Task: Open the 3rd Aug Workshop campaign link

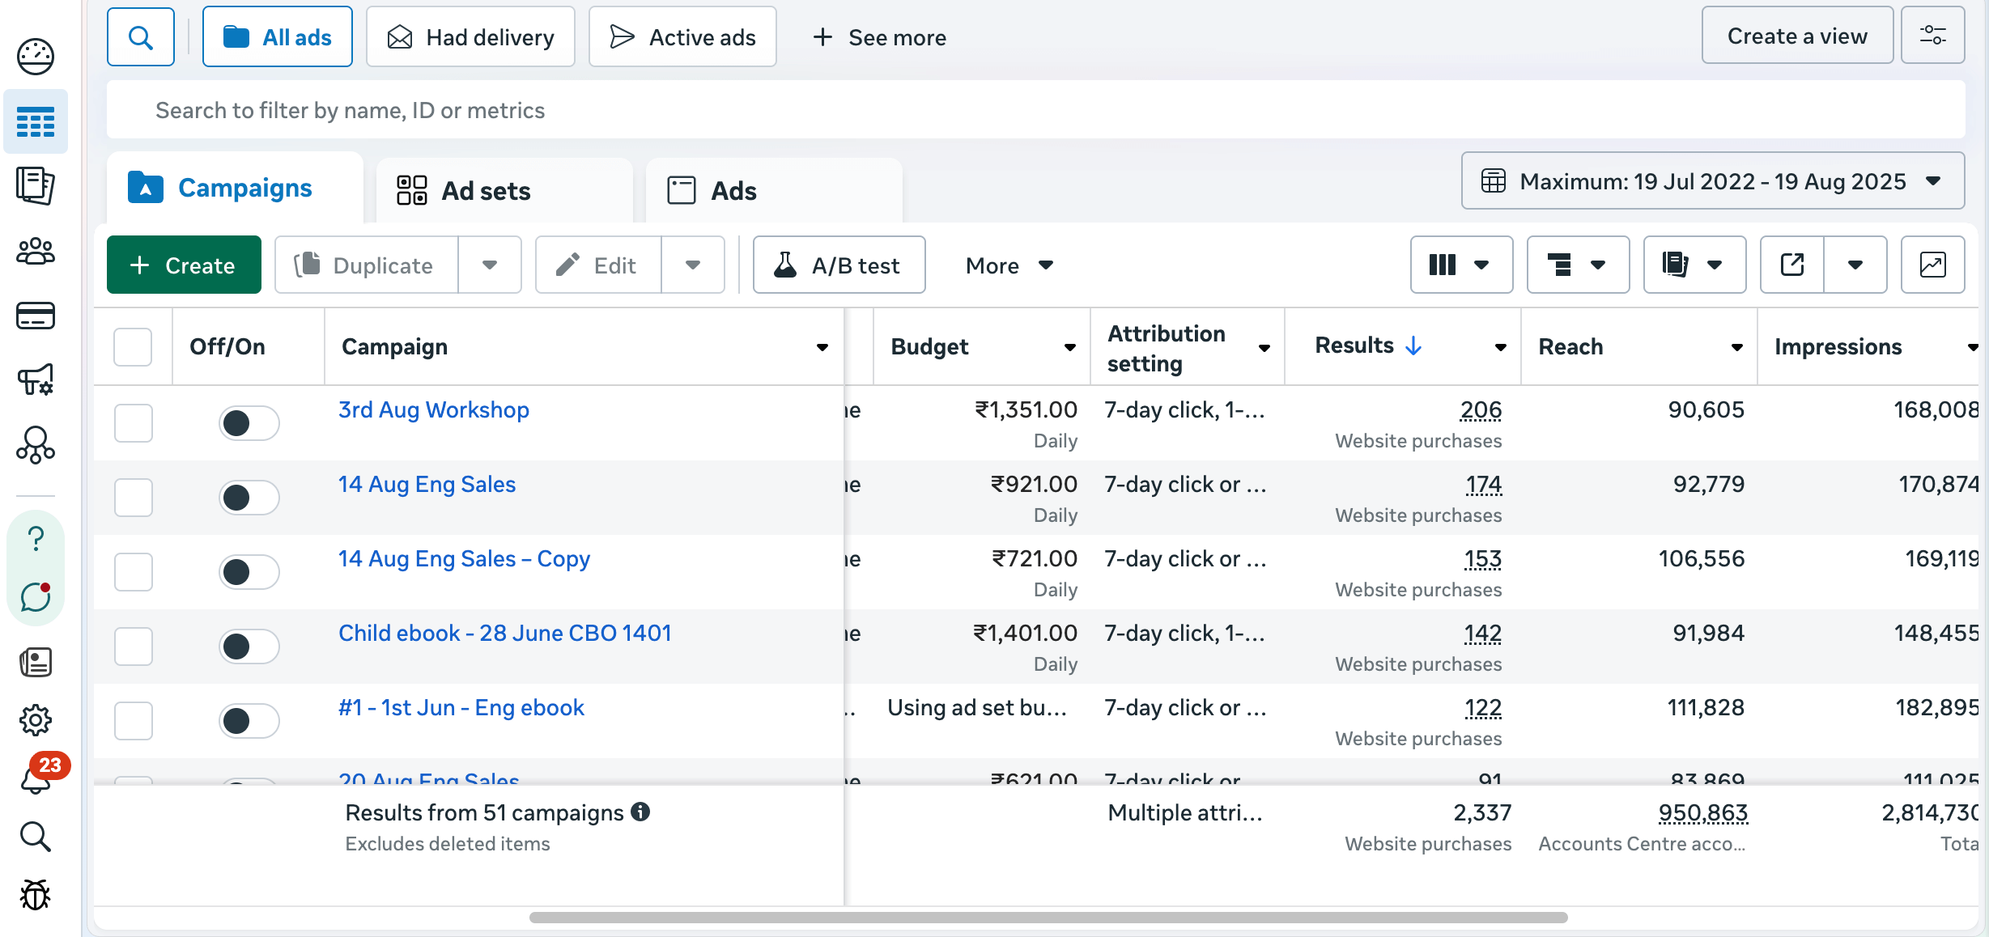Action: 434,409
